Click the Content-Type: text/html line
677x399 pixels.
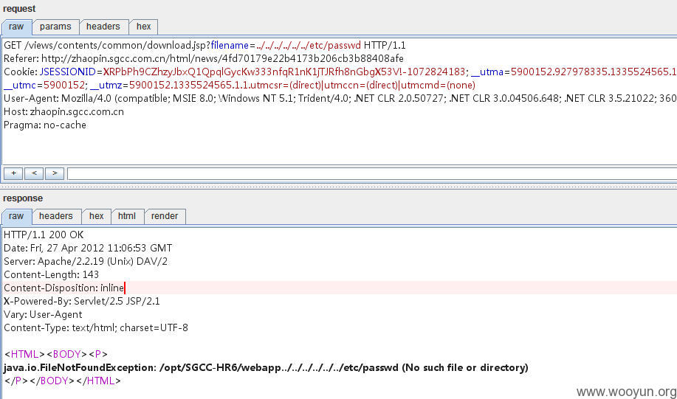tap(96, 327)
